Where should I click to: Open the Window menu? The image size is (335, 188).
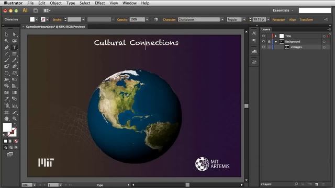pos(129,3)
